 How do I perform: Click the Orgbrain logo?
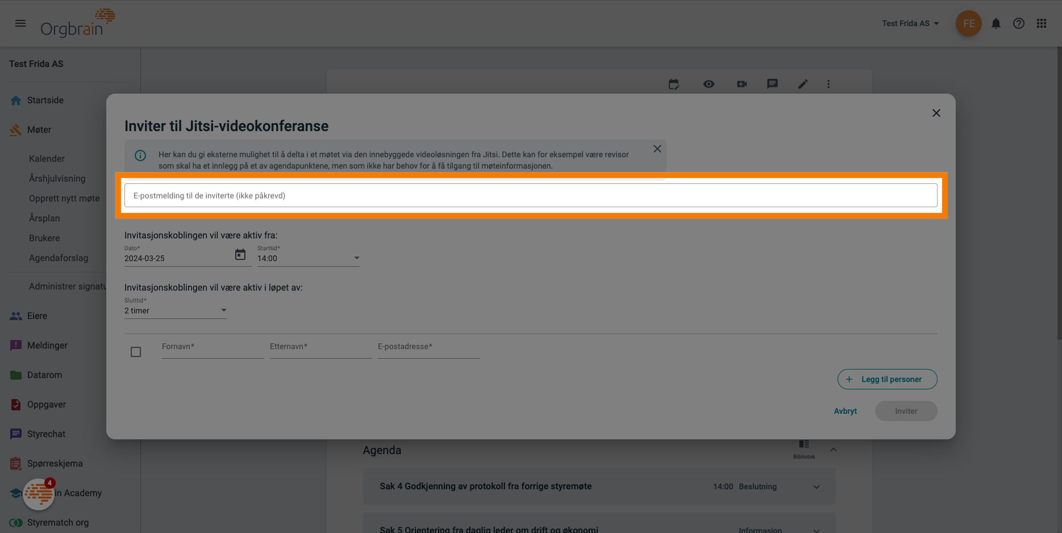[x=78, y=23]
